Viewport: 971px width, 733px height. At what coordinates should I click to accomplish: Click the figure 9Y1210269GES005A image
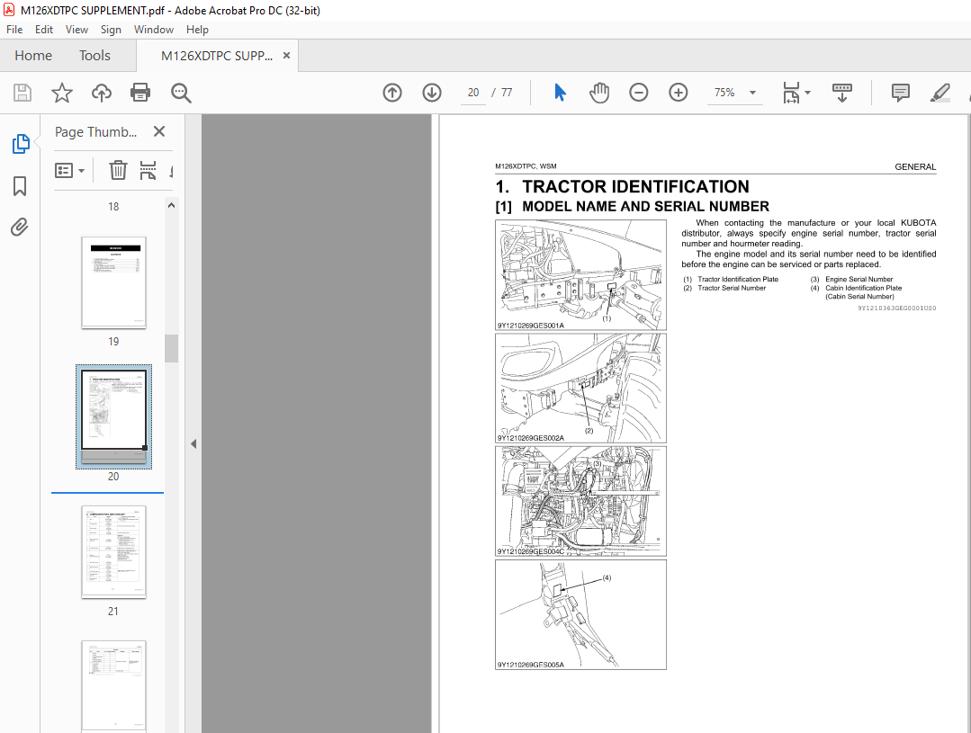(x=580, y=615)
